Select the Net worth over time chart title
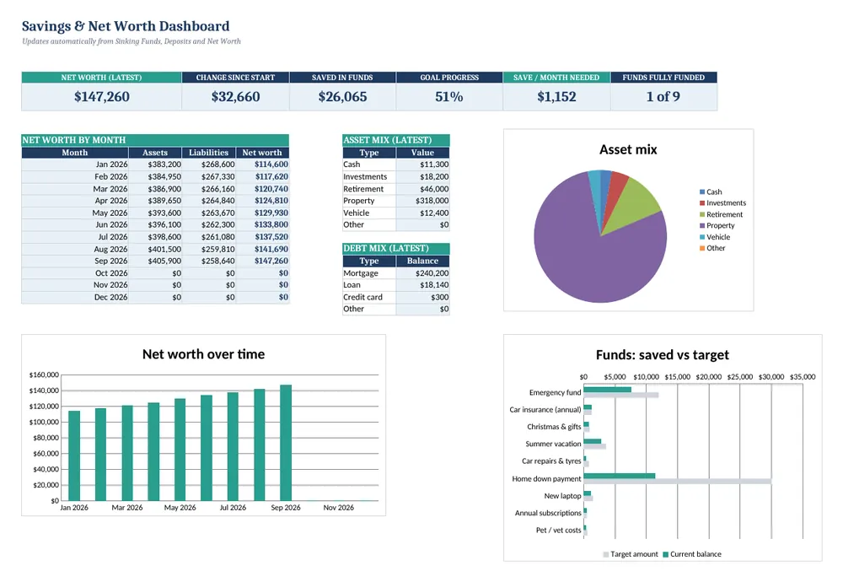Image resolution: width=843 pixels, height=582 pixels. tap(203, 354)
